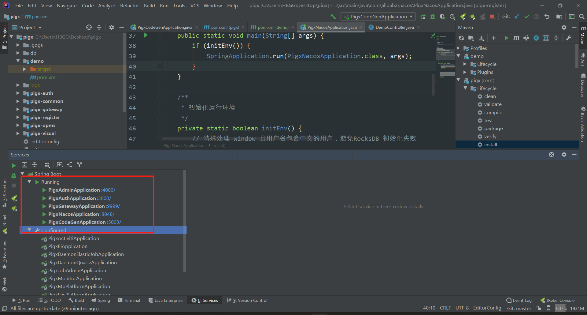Viewport: 587px width, 315px height.
Task: Run Maven build green play icon
Action: [506, 38]
